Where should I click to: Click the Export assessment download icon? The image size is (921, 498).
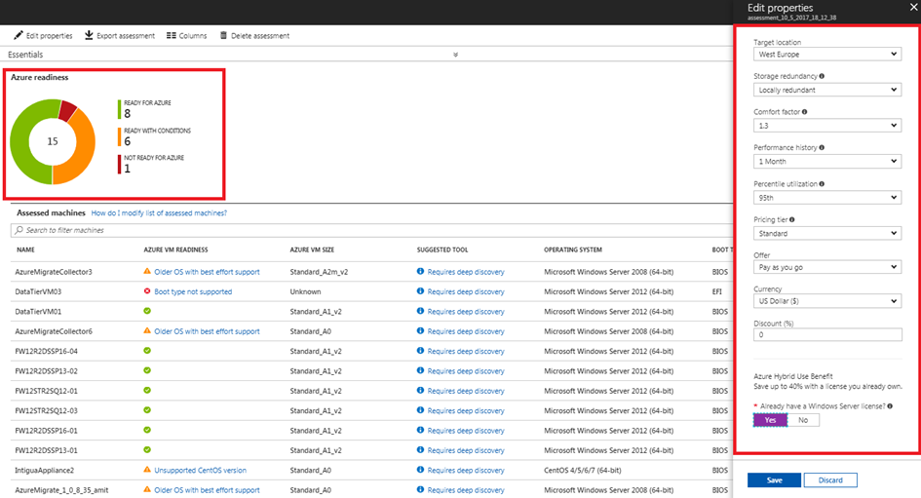coord(89,35)
